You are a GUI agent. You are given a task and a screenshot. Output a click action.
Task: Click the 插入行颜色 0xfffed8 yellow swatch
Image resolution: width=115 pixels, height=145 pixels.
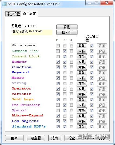coord(32,32)
